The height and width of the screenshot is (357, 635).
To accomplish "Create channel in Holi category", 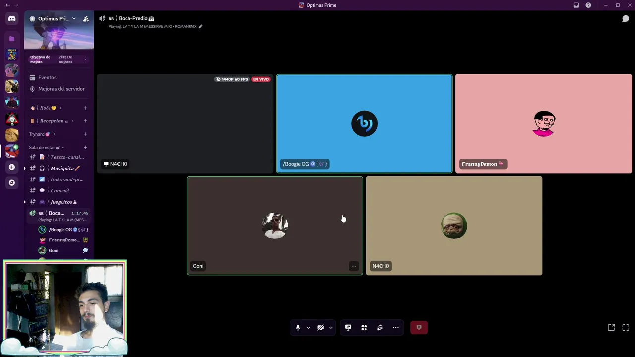I will point(85,108).
